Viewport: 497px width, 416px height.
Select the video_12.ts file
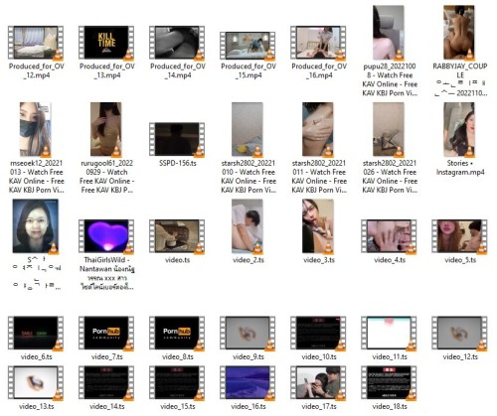pos(459,333)
